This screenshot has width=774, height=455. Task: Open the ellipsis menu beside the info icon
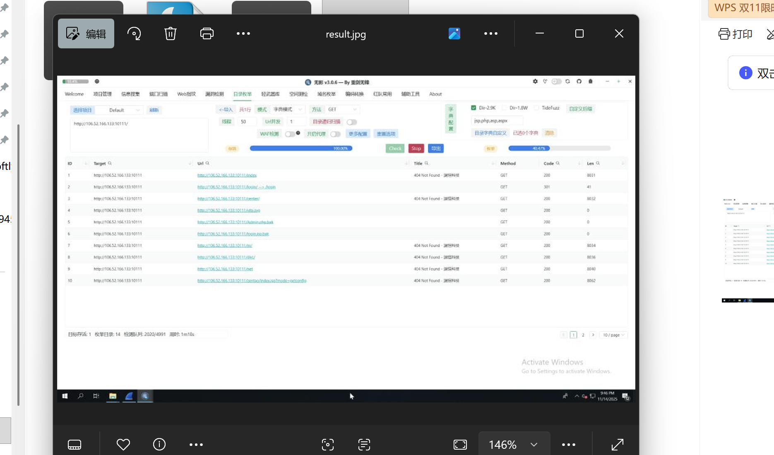[x=196, y=445]
